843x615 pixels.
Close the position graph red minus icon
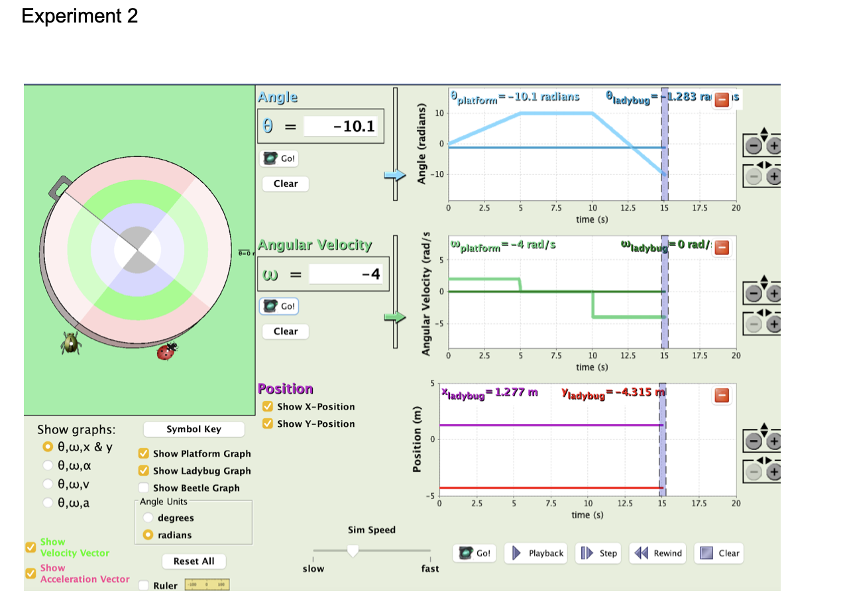coord(723,396)
